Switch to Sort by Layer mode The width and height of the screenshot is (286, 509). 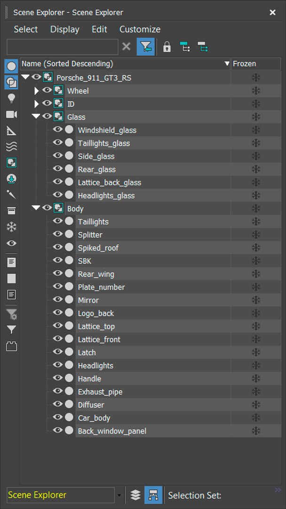135,495
